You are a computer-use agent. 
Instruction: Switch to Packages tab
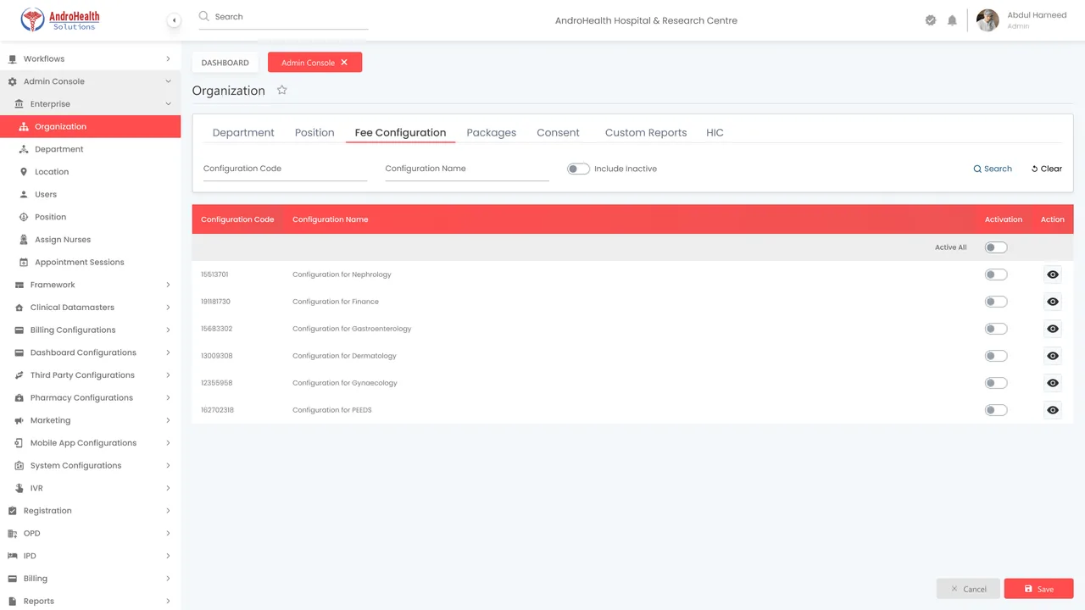click(492, 132)
